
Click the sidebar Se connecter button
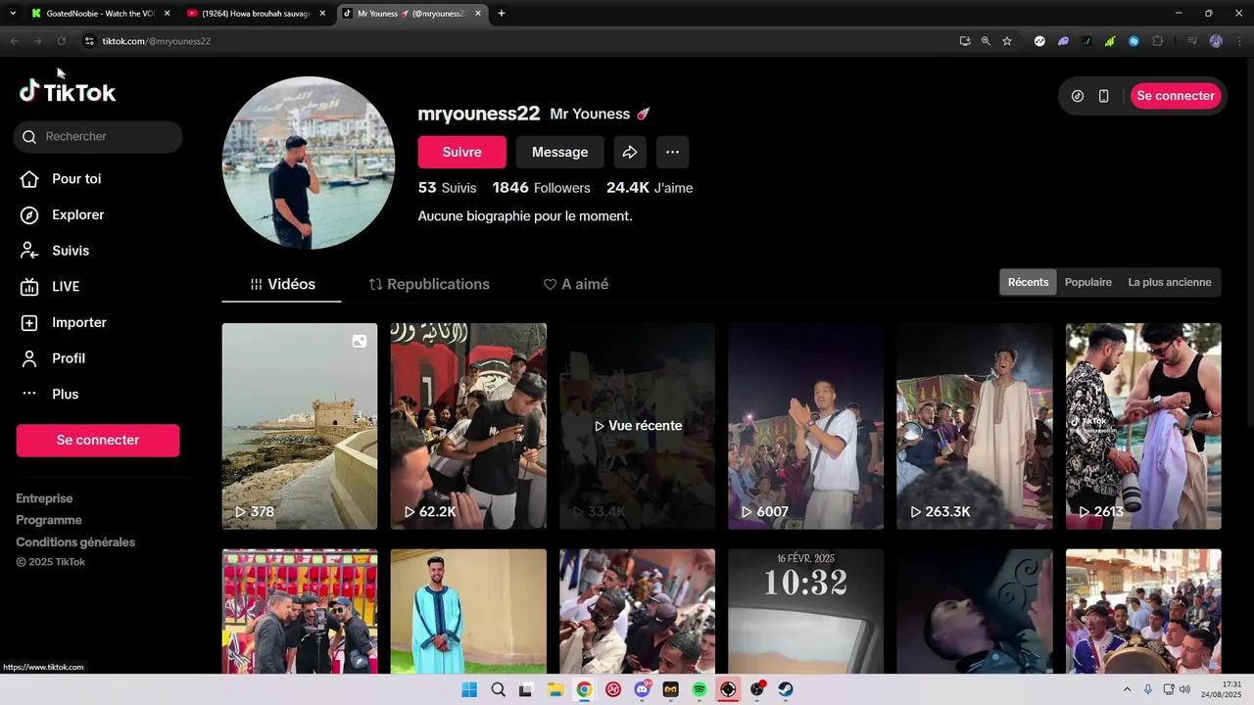pos(98,440)
